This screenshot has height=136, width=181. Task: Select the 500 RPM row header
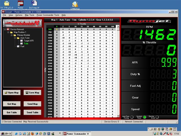pyautogui.click(x=50, y=29)
